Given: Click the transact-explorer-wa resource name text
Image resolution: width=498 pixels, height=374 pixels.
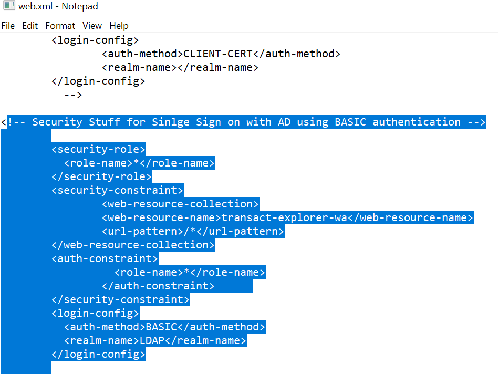Looking at the screenshot, I should [284, 217].
